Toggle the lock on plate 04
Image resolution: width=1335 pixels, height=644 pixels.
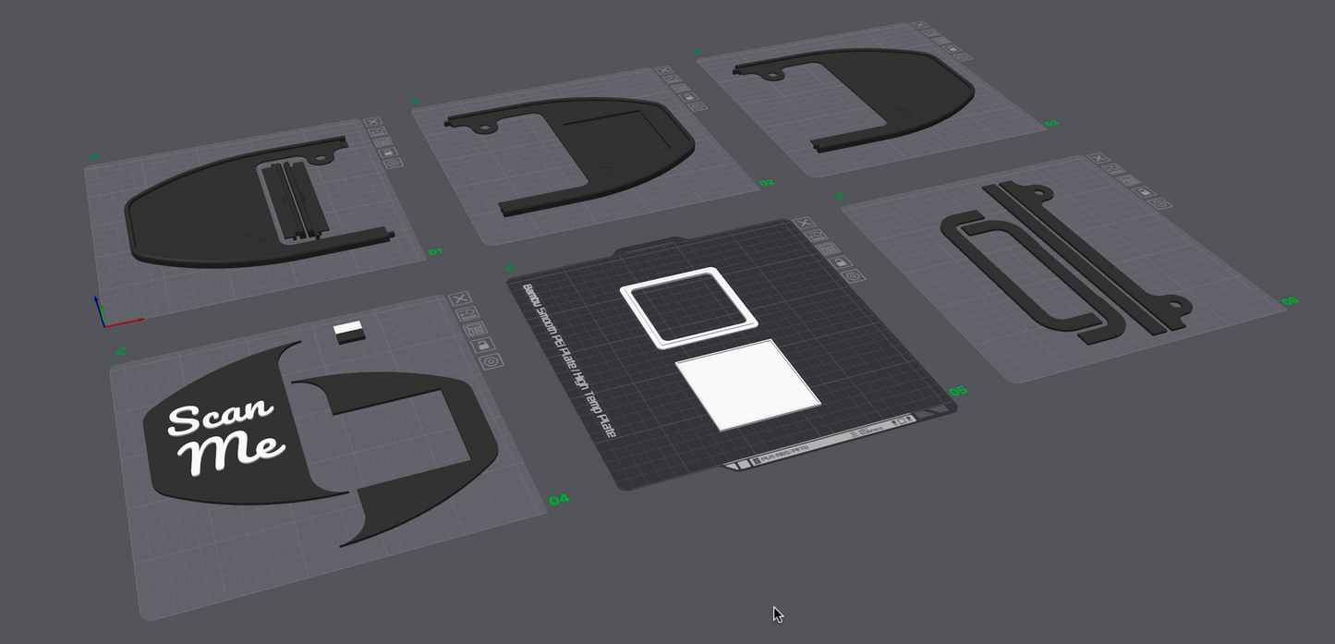pos(484,345)
